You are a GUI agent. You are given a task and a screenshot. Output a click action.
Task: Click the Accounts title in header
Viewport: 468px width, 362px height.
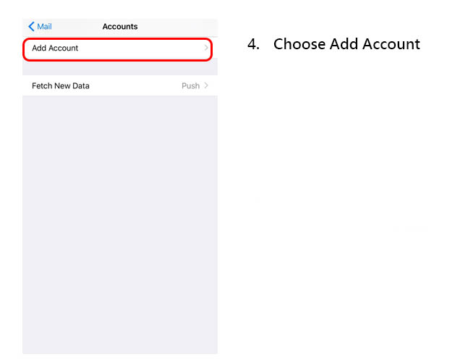coord(120,27)
